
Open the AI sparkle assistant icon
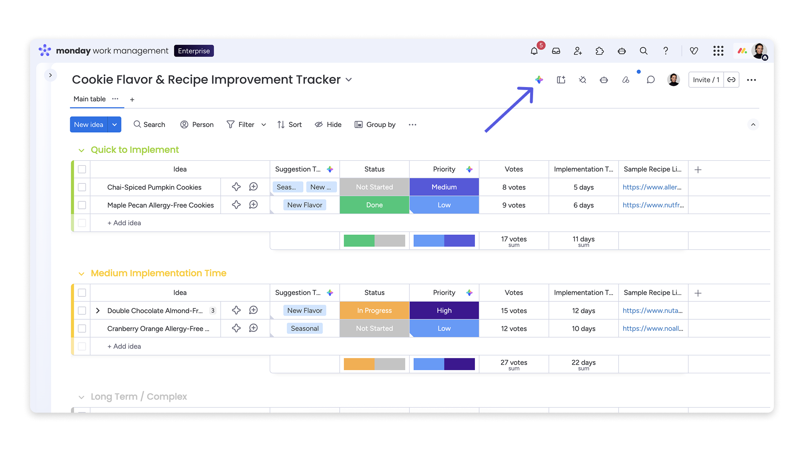point(539,80)
